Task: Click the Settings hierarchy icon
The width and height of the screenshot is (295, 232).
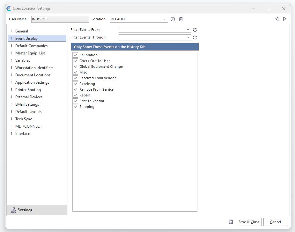Action: click(x=13, y=210)
